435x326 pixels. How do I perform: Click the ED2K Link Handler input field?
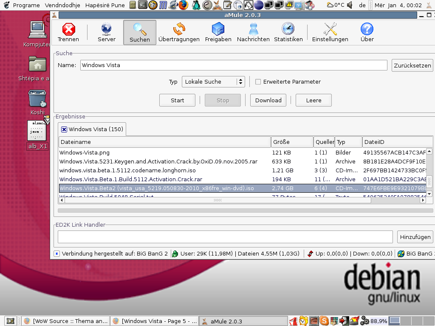[225, 237]
